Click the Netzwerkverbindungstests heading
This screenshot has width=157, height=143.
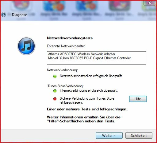(x=70, y=38)
